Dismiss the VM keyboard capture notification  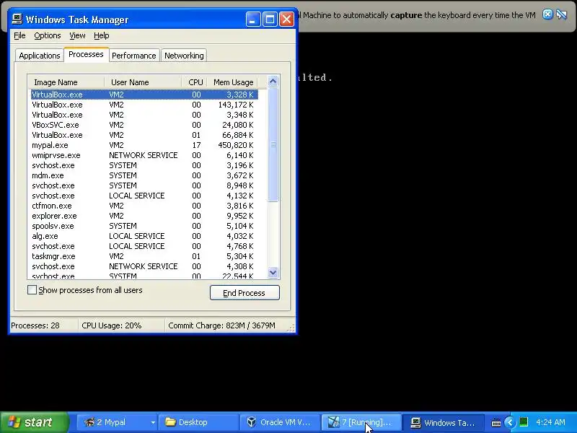pyautogui.click(x=547, y=14)
